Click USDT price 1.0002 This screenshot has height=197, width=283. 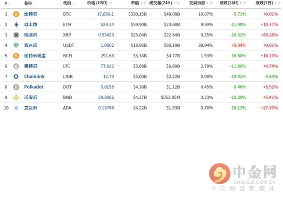pyautogui.click(x=107, y=45)
